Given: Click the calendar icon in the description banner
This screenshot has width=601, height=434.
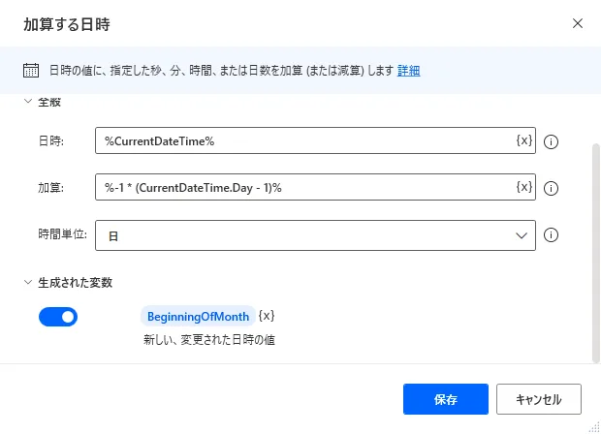Looking at the screenshot, I should point(31,71).
